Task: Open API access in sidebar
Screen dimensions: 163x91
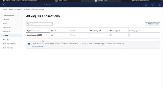Action: coord(7,40)
